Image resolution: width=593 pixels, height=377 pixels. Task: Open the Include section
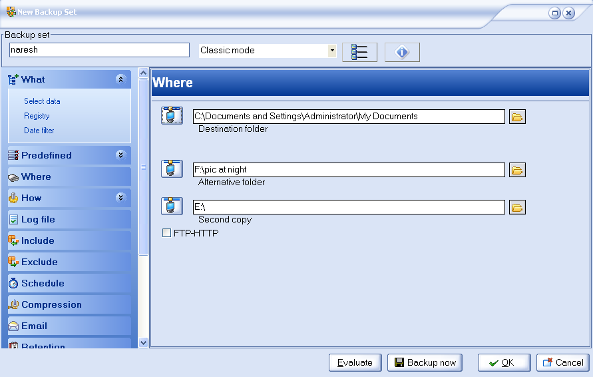[x=69, y=240]
